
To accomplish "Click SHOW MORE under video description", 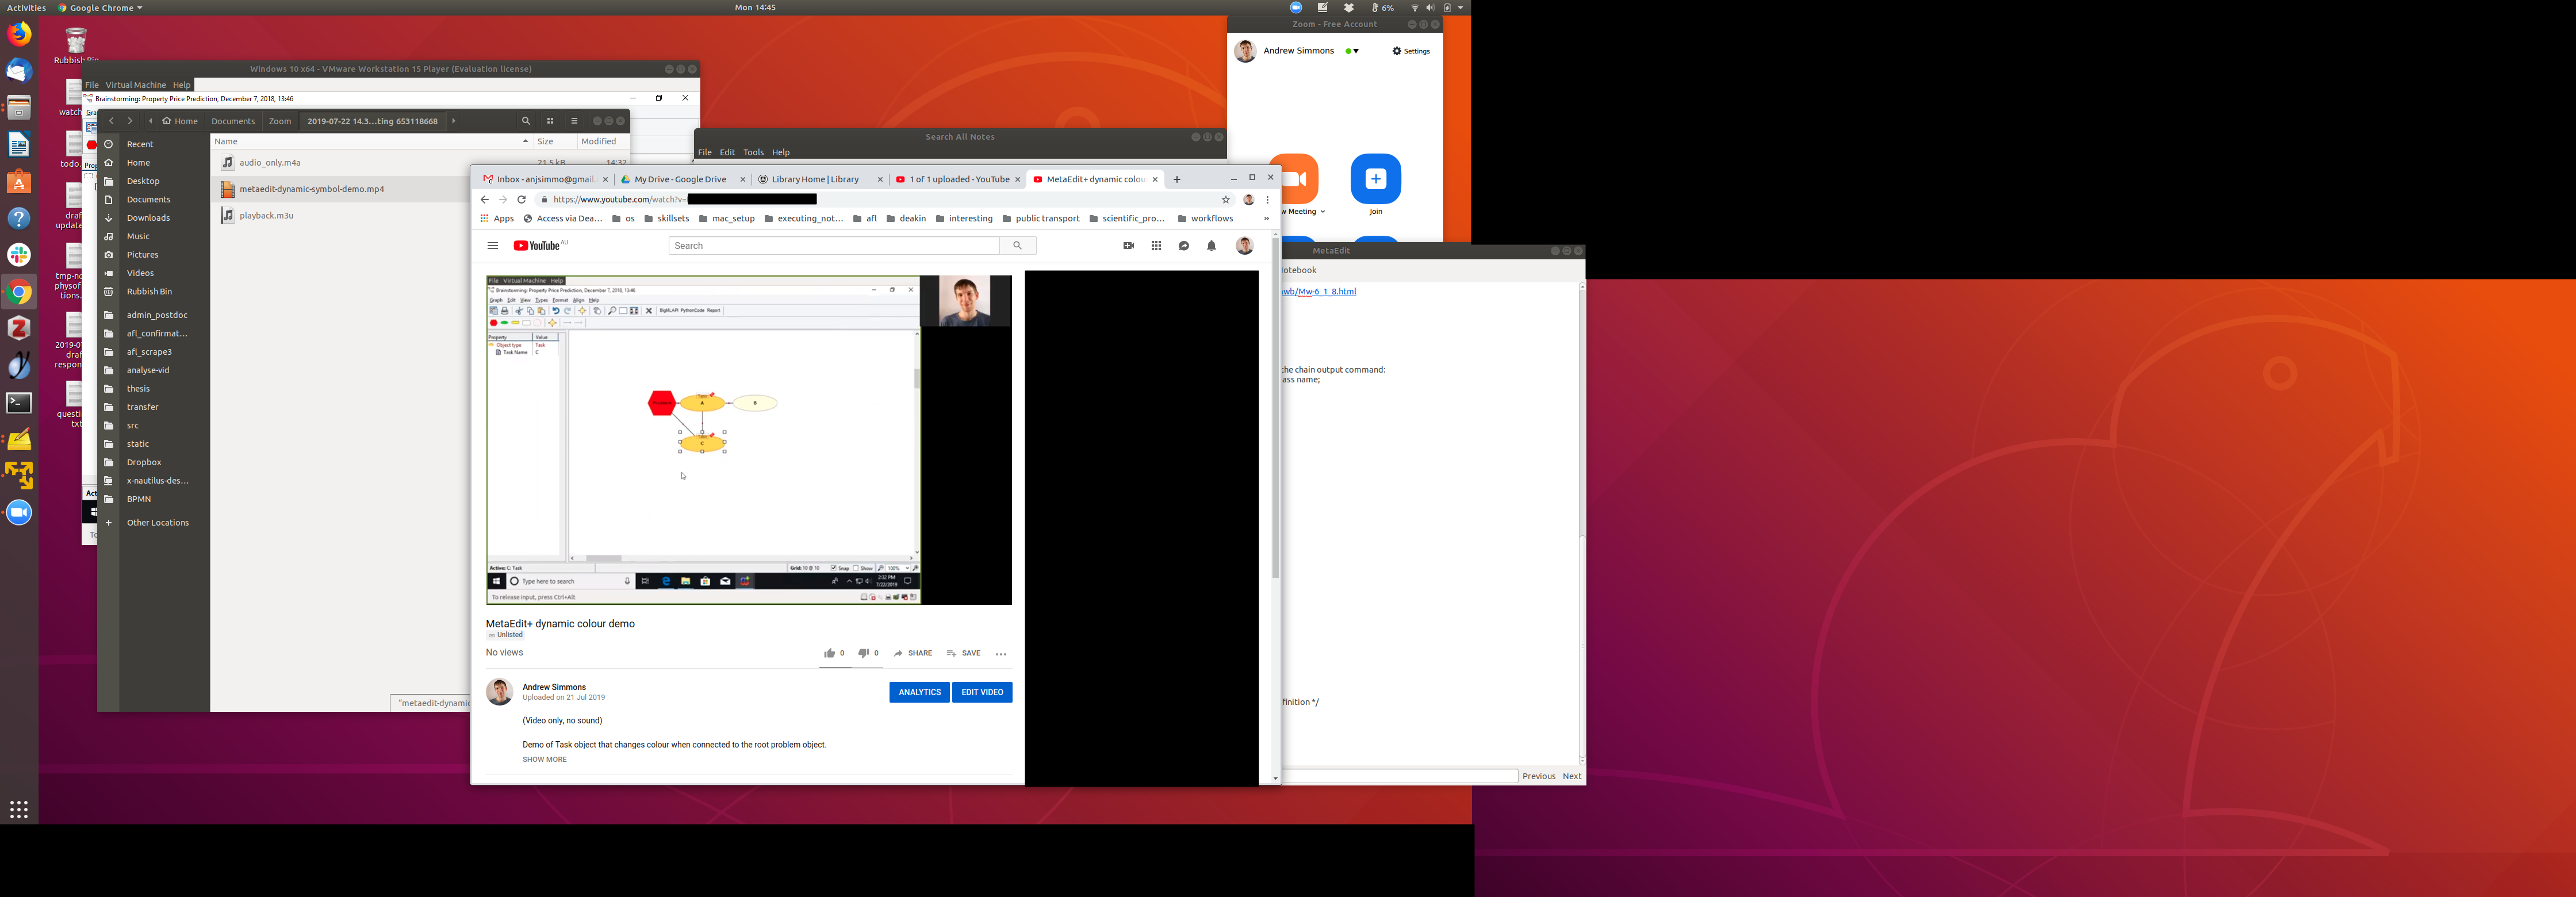I will (x=544, y=760).
